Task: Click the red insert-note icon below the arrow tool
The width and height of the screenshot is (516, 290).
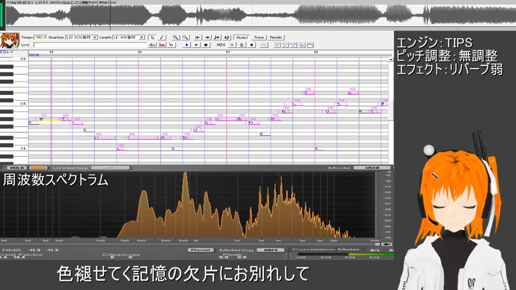Action: click(x=152, y=45)
